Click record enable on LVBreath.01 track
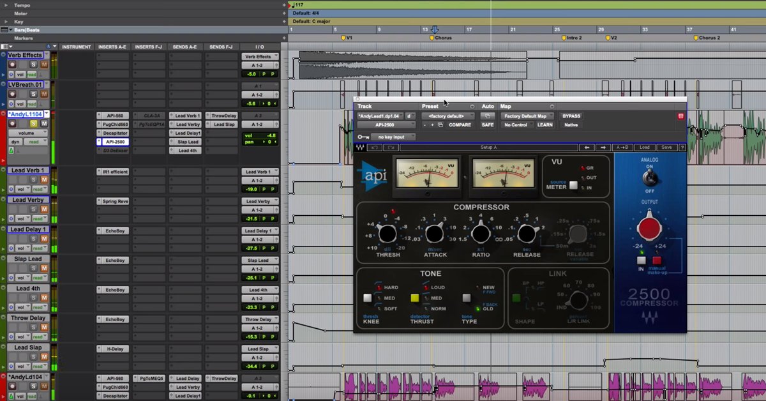 point(11,95)
